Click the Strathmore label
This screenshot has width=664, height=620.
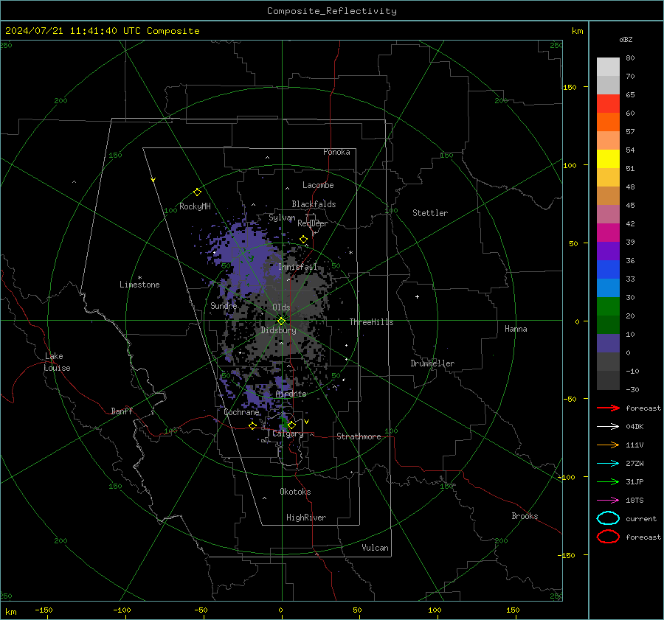click(359, 436)
